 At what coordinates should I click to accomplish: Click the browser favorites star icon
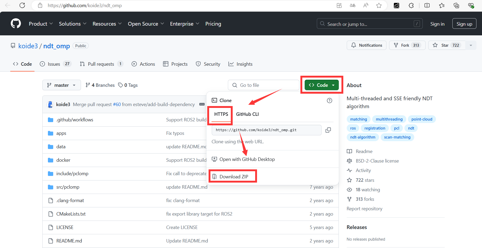point(379,5)
